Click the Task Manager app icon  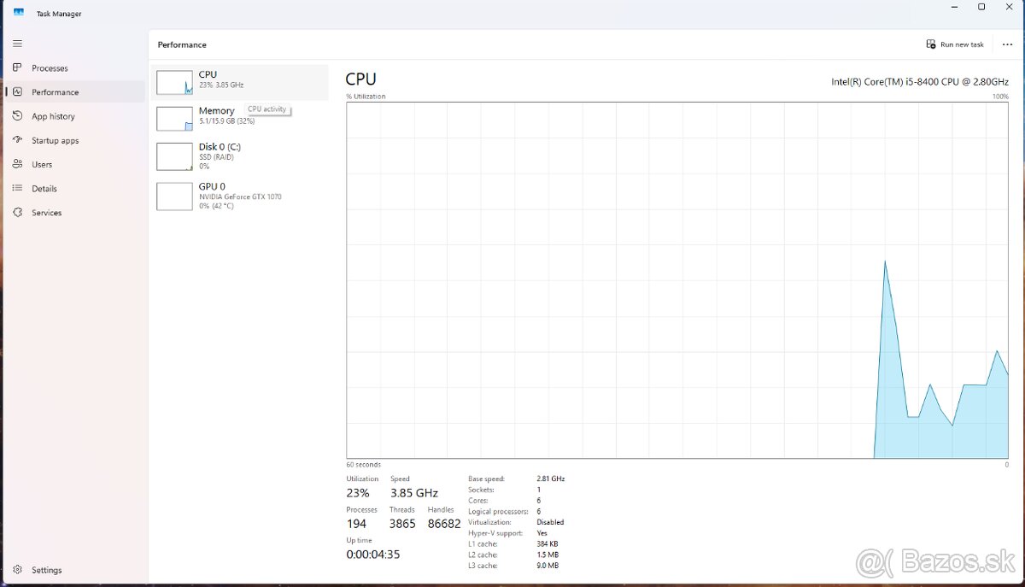tap(19, 13)
